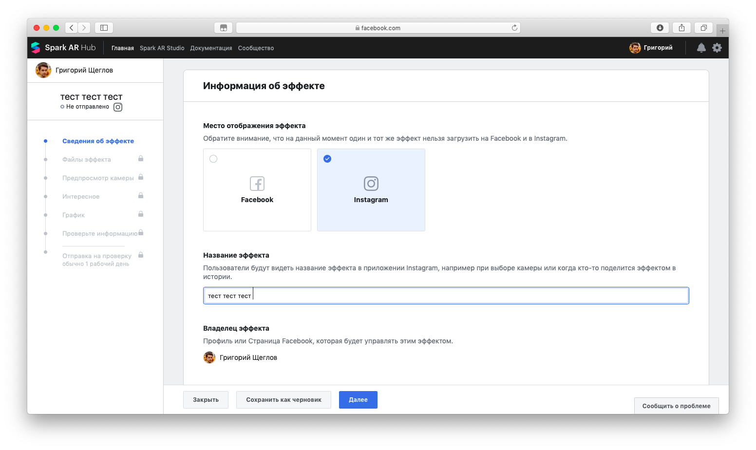Click Сообщить о проблеме button

(676, 406)
